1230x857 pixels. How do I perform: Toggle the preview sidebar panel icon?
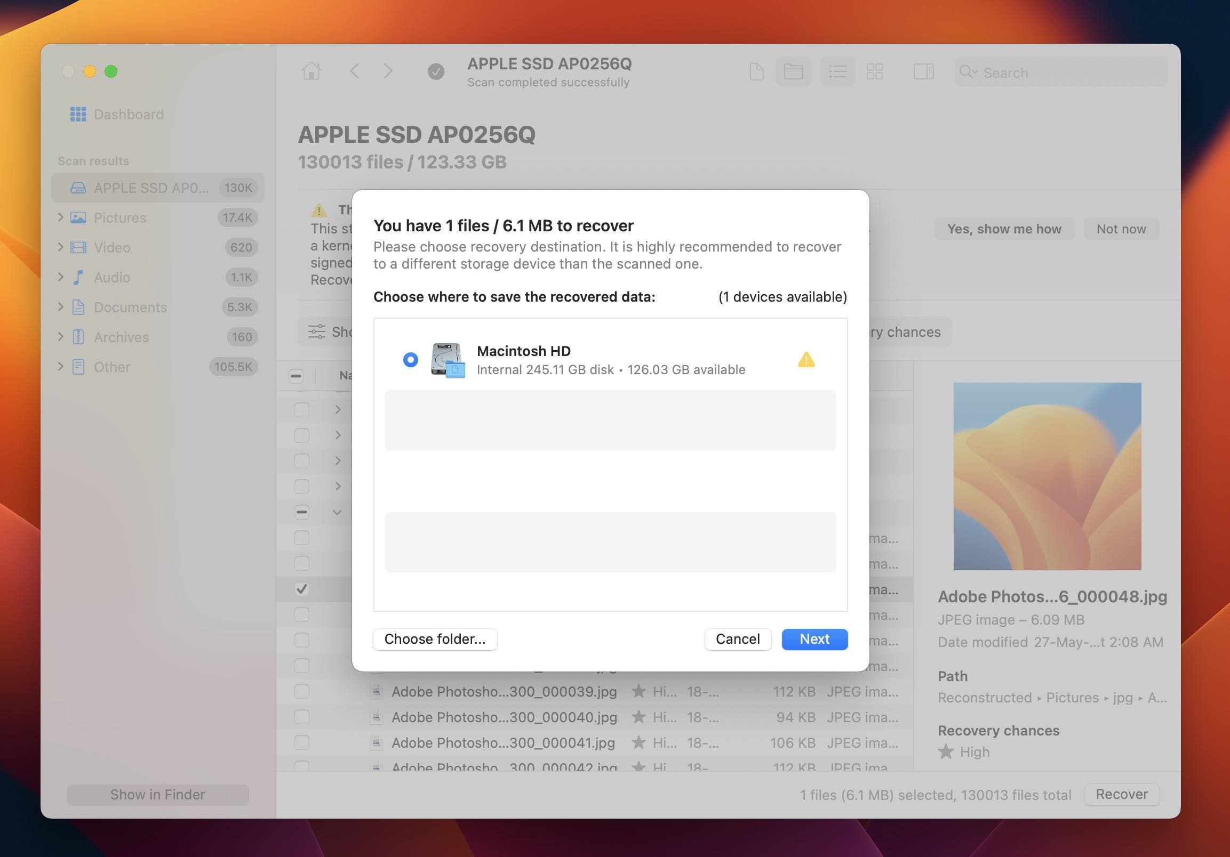[x=924, y=72]
